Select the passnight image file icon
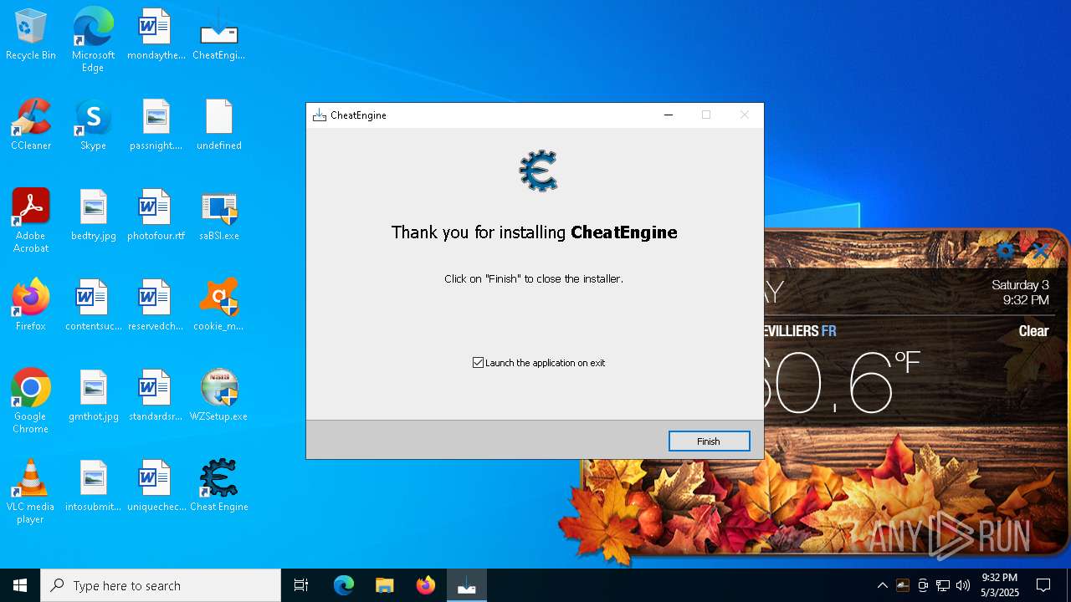 coord(156,125)
